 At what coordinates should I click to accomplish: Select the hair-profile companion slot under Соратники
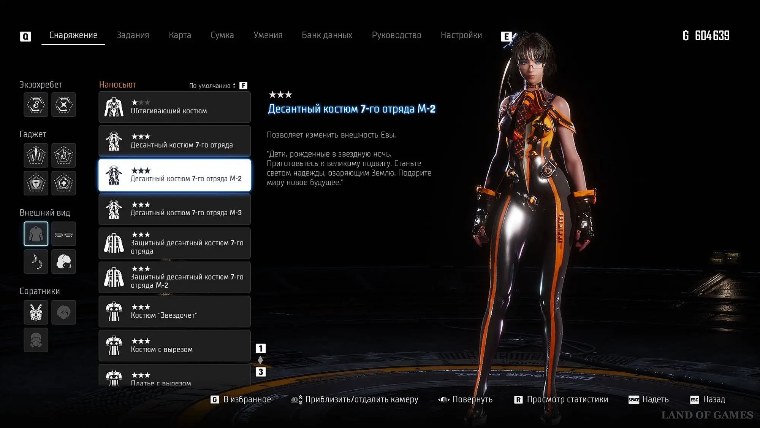pos(63,312)
